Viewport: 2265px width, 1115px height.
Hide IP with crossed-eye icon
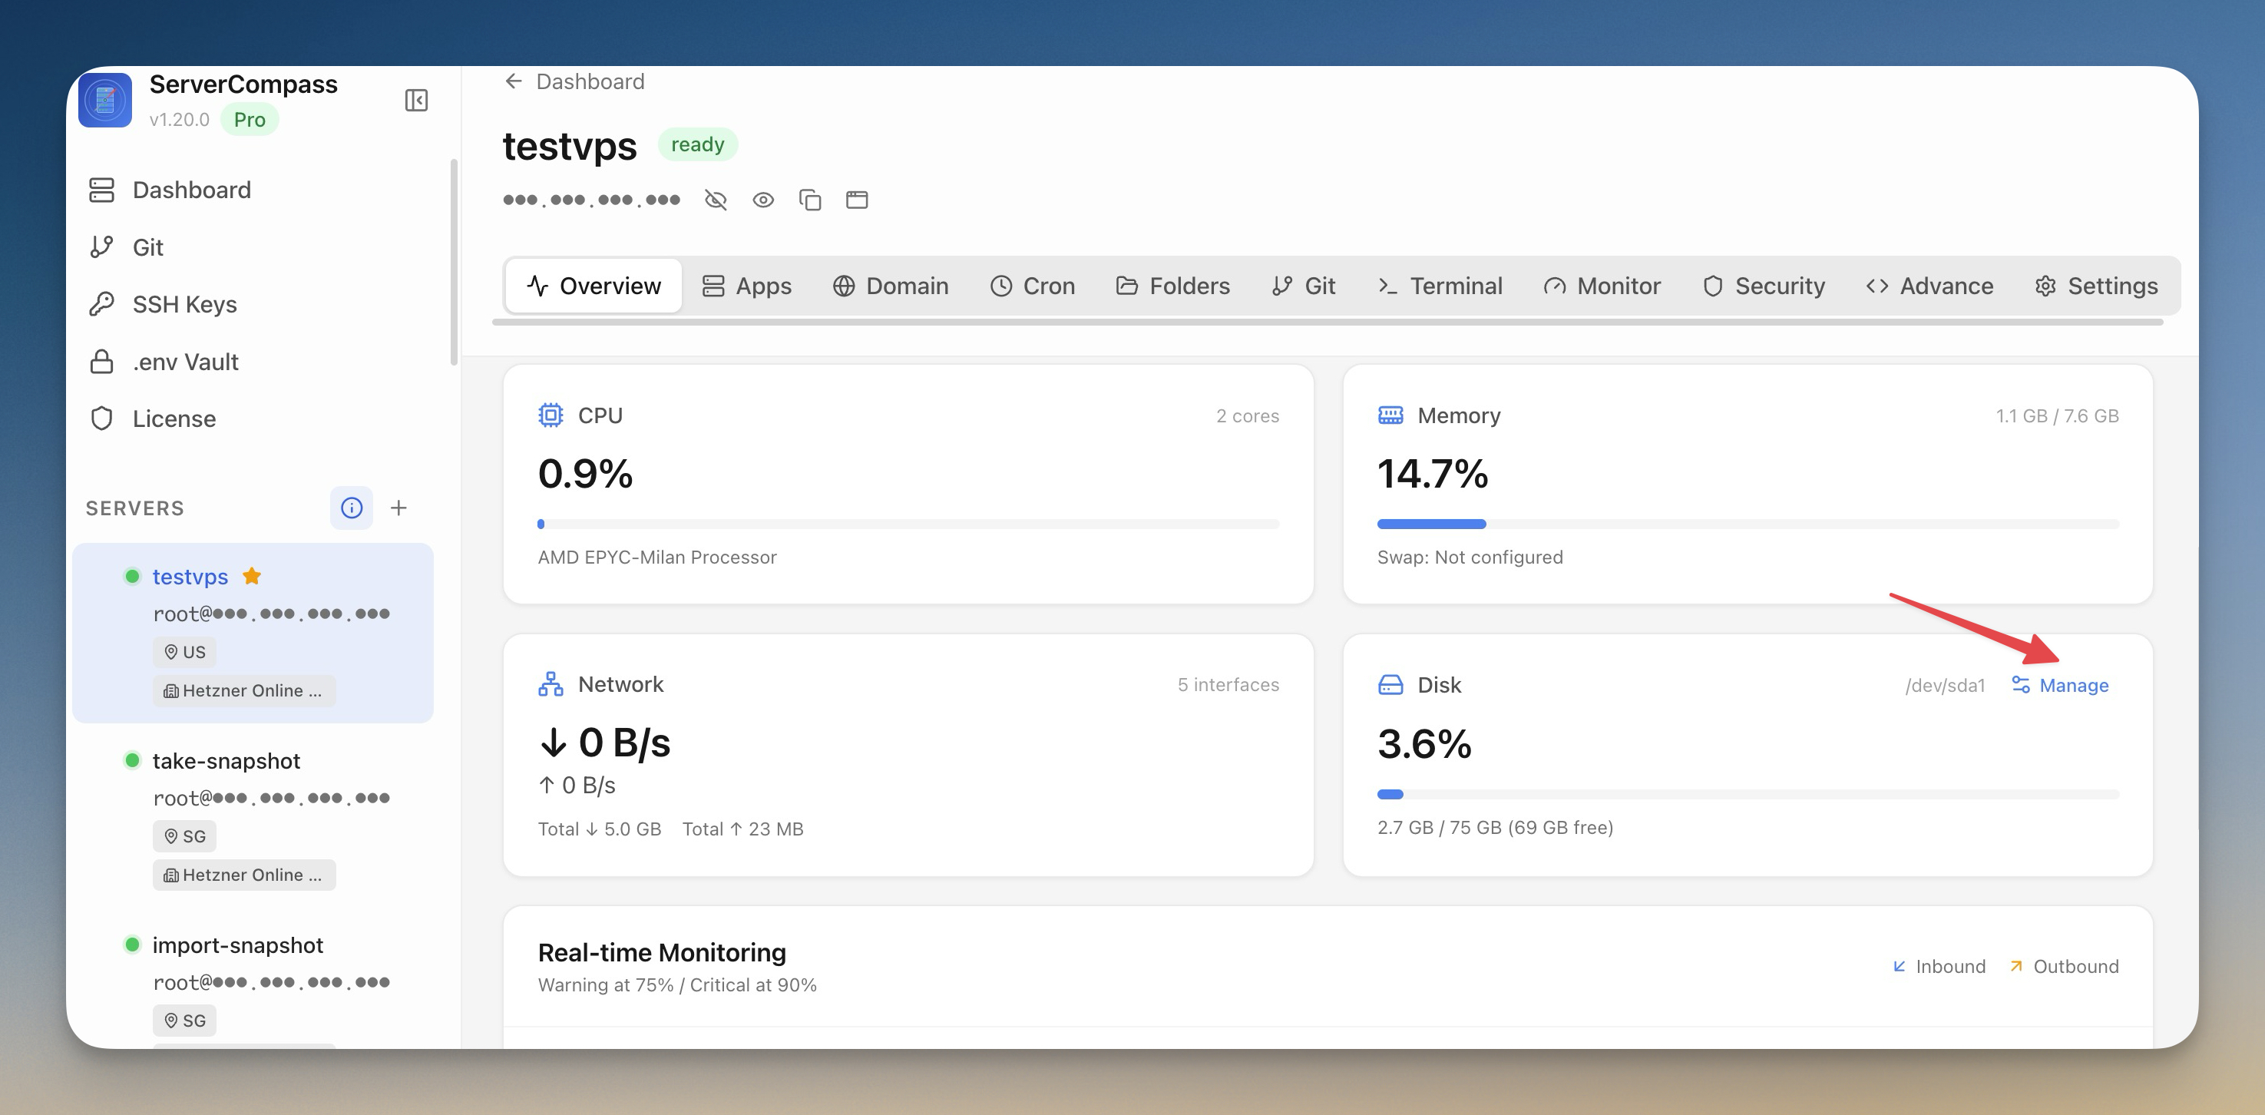click(x=716, y=200)
